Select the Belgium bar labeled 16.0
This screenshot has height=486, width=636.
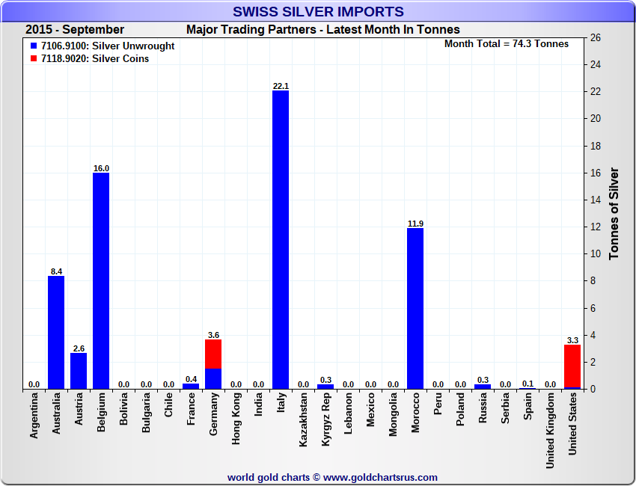101,280
